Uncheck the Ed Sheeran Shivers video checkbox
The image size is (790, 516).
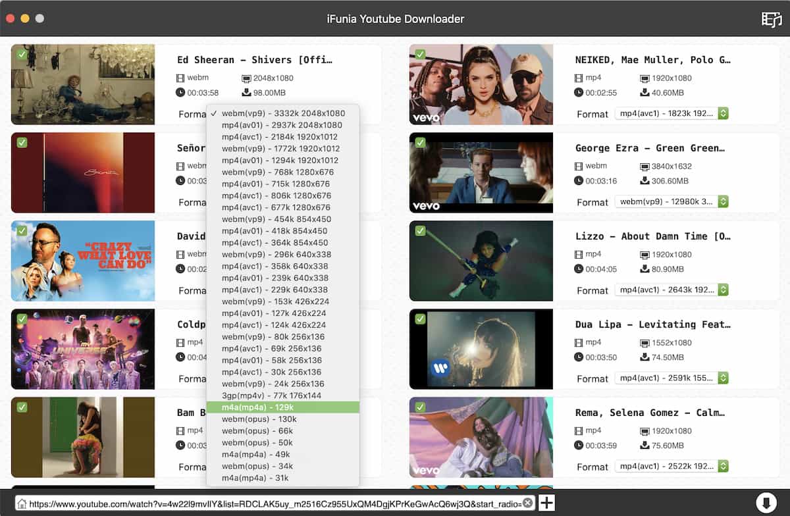pyautogui.click(x=22, y=55)
